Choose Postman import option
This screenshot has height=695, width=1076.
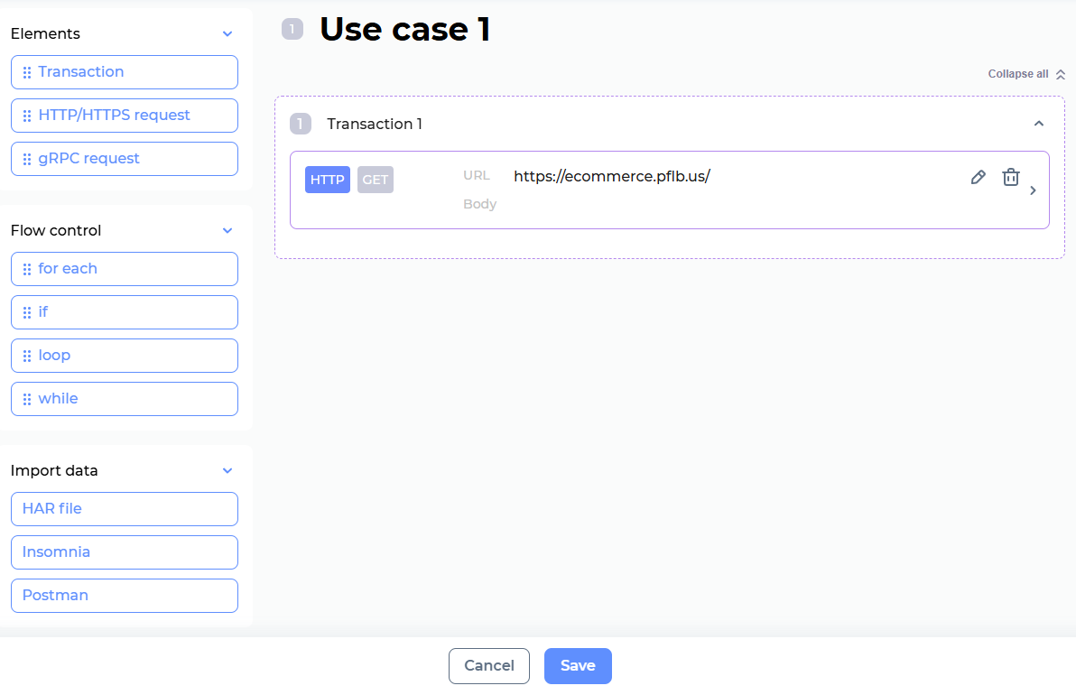pyautogui.click(x=125, y=596)
